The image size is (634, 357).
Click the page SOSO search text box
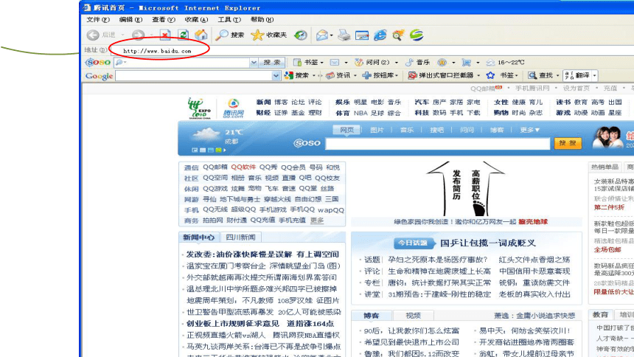438,143
